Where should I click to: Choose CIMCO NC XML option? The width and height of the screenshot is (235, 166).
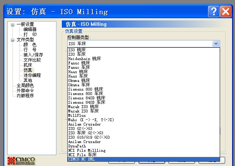(x=144, y=159)
